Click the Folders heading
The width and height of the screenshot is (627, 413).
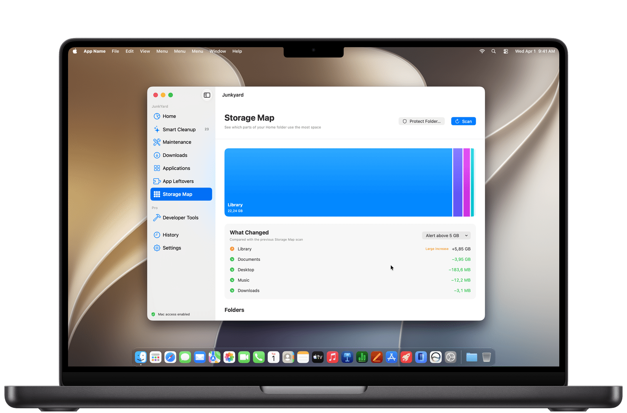234,310
